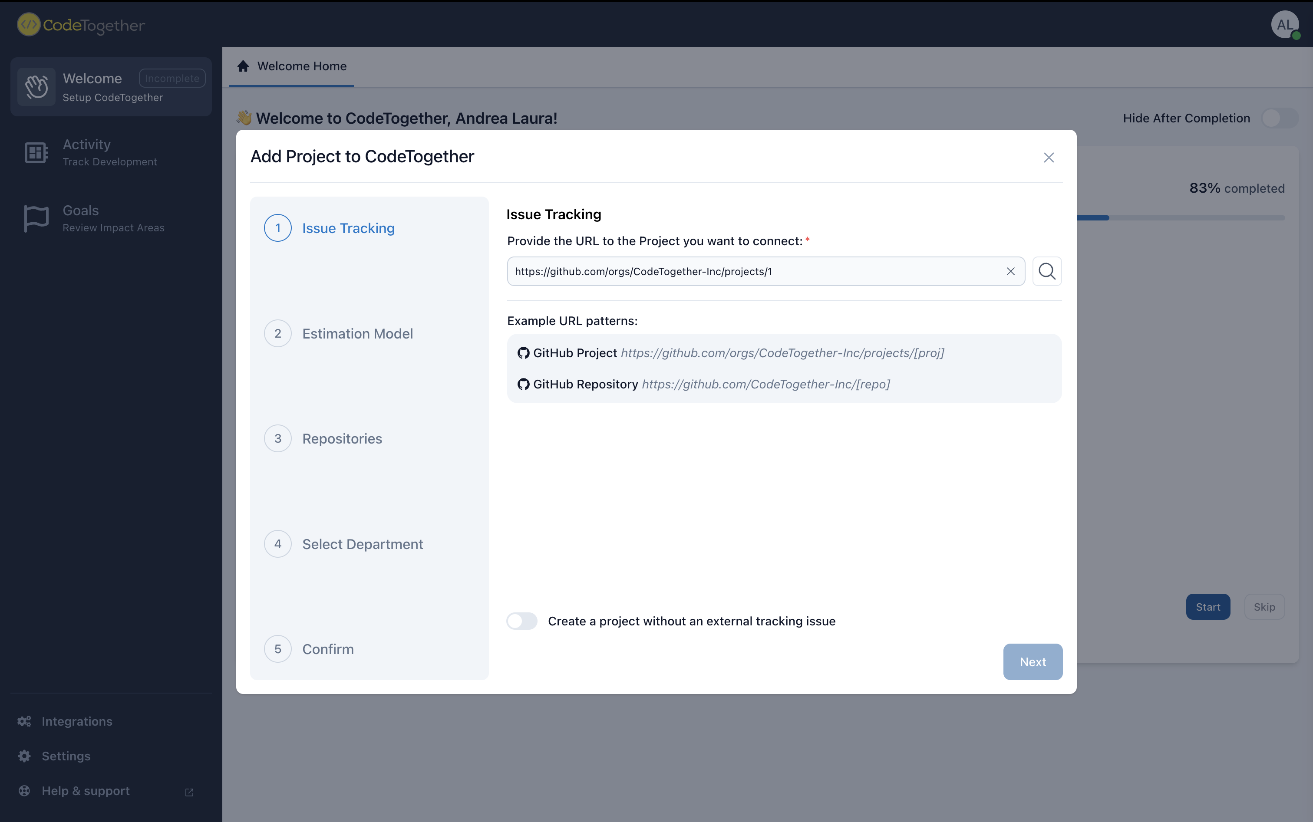1313x822 pixels.
Task: Select the Repositories step label
Action: pos(342,439)
